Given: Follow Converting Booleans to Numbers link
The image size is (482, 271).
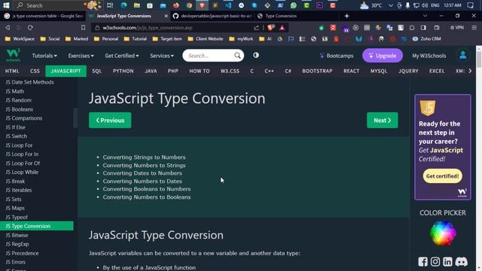Looking at the screenshot, I should 147,189.
